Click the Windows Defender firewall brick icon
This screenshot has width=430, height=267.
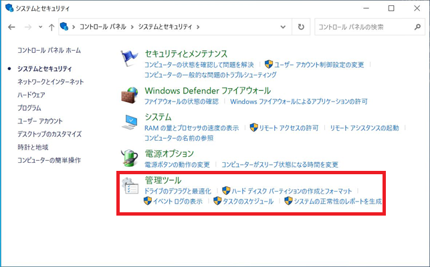130,95
